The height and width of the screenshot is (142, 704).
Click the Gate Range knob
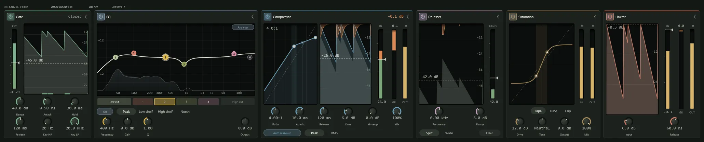(20, 101)
